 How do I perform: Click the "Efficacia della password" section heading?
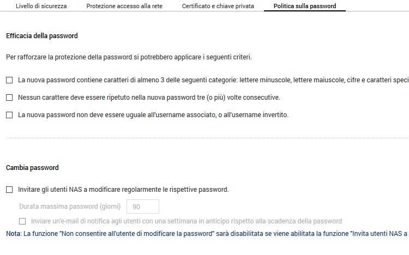click(42, 36)
